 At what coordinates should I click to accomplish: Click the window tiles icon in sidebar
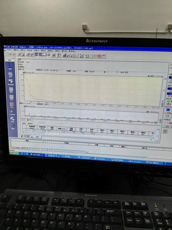tap(12, 120)
